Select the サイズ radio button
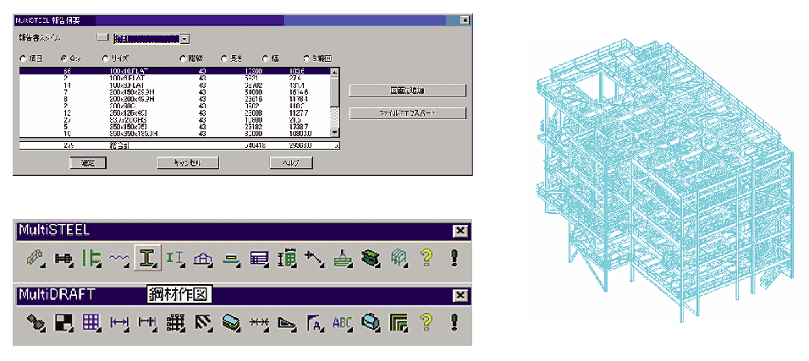 pyautogui.click(x=106, y=59)
